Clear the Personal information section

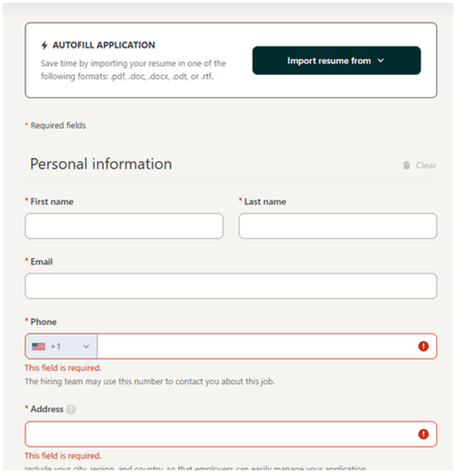pyautogui.click(x=419, y=166)
